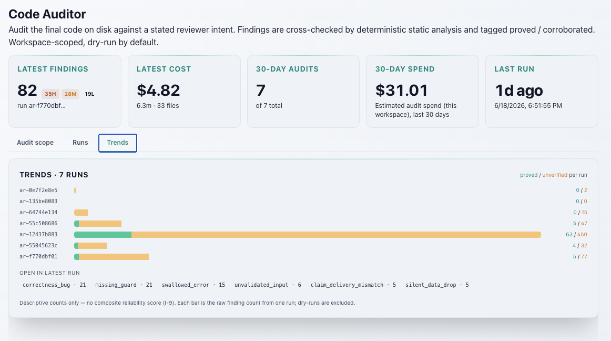Click the run label ar-64744e134
The width and height of the screenshot is (611, 341).
pos(38,212)
